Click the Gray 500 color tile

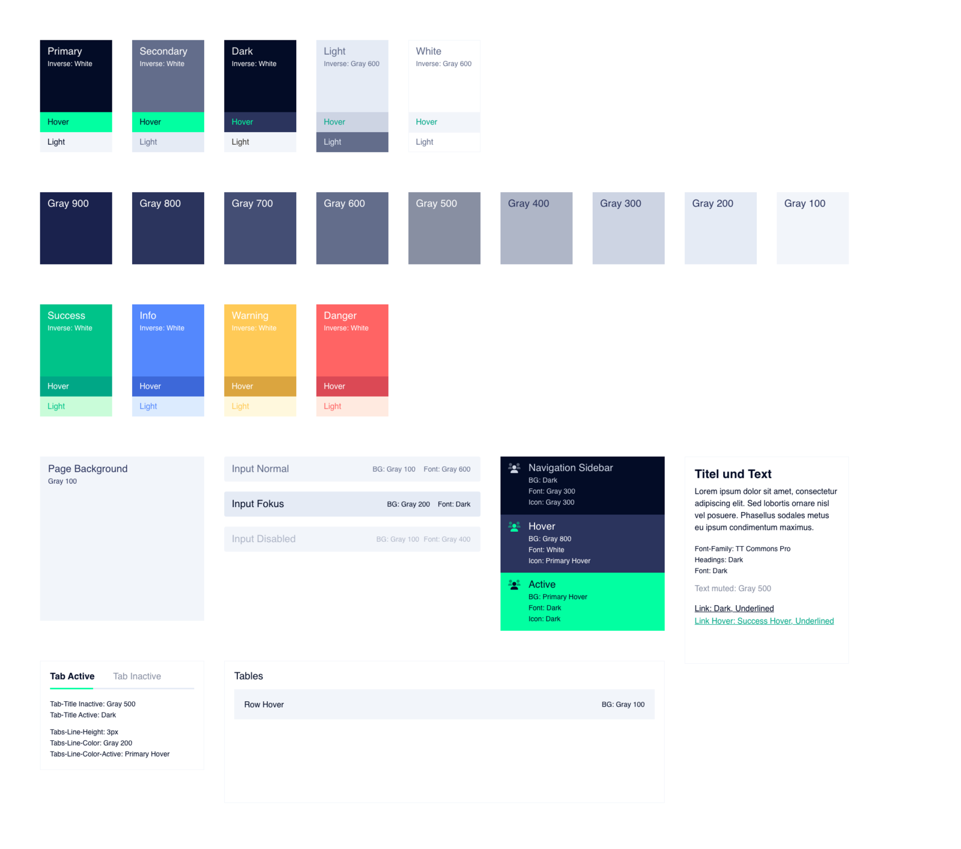pyautogui.click(x=444, y=228)
